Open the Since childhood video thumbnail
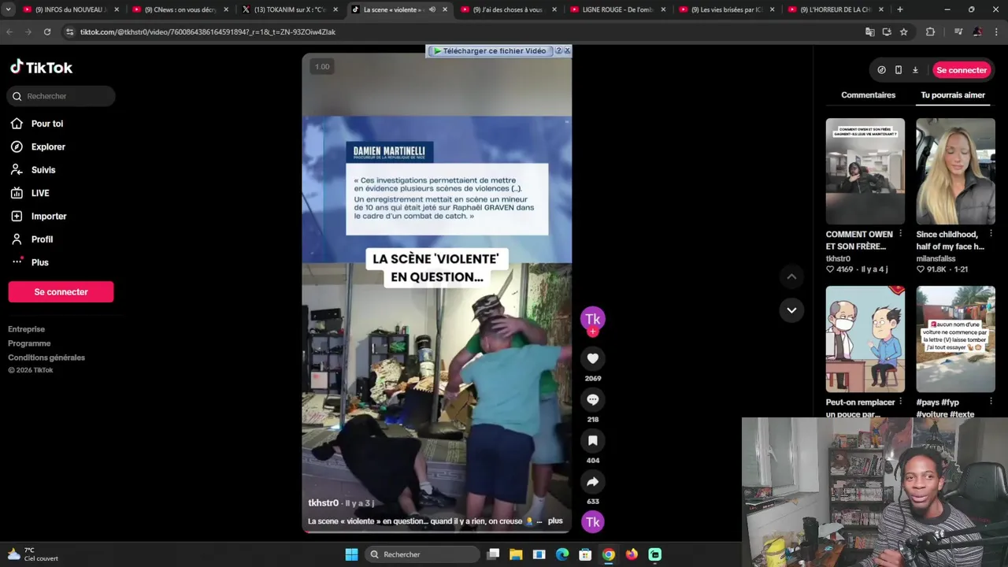Screen dimensions: 1008x567 tap(955, 171)
